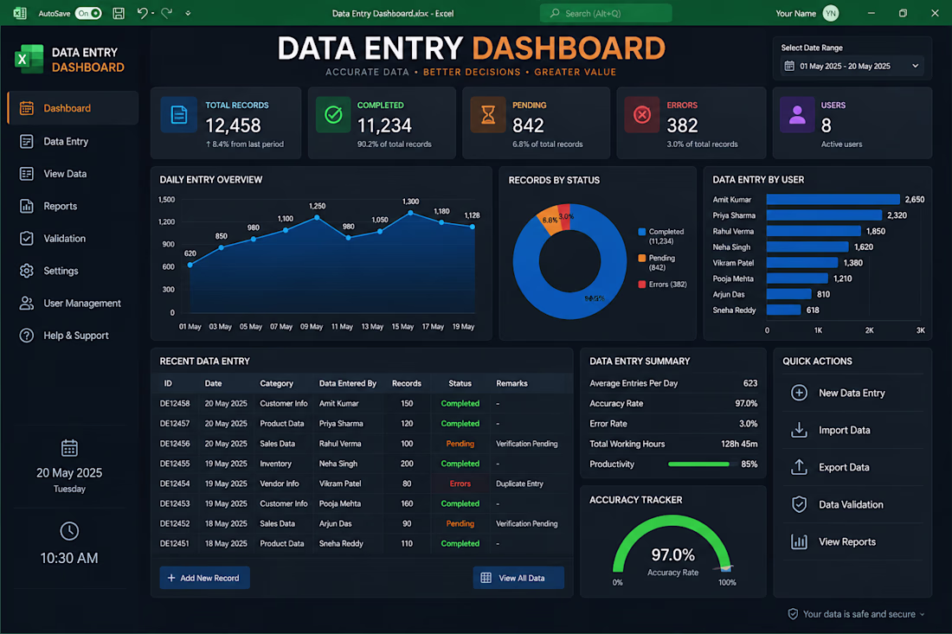Viewport: 952px width, 634px height.
Task: Click the Reports chart icon in sidebar
Action: (26, 206)
